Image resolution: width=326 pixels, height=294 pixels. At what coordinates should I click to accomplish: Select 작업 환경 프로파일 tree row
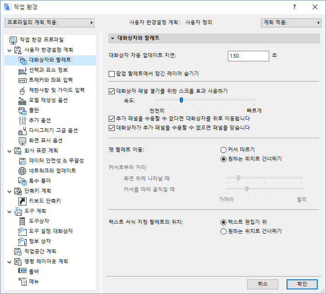(x=50, y=40)
